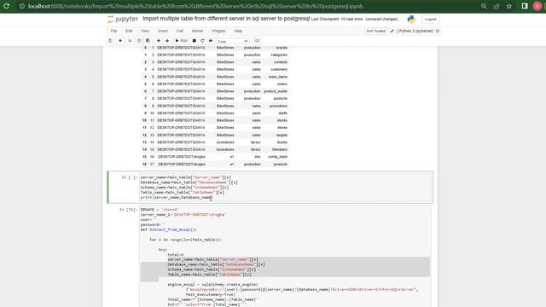Insert a cell below with plus icon
The width and height of the screenshot is (546, 307).
120,41
